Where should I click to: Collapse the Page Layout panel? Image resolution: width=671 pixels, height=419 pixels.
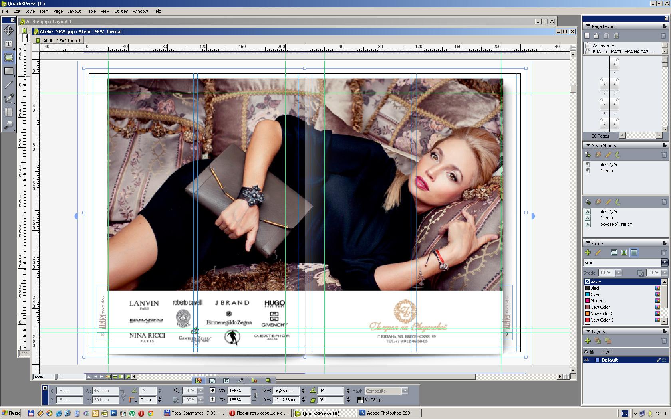pyautogui.click(x=588, y=26)
